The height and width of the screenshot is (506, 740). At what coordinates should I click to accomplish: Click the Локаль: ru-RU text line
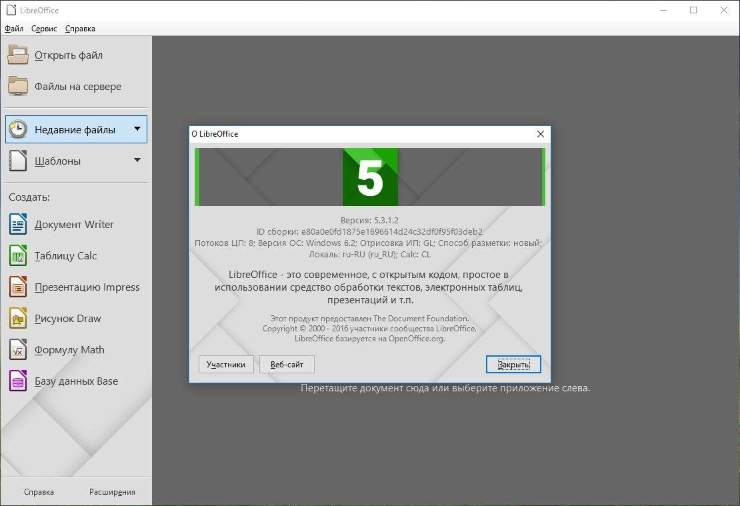pos(369,255)
